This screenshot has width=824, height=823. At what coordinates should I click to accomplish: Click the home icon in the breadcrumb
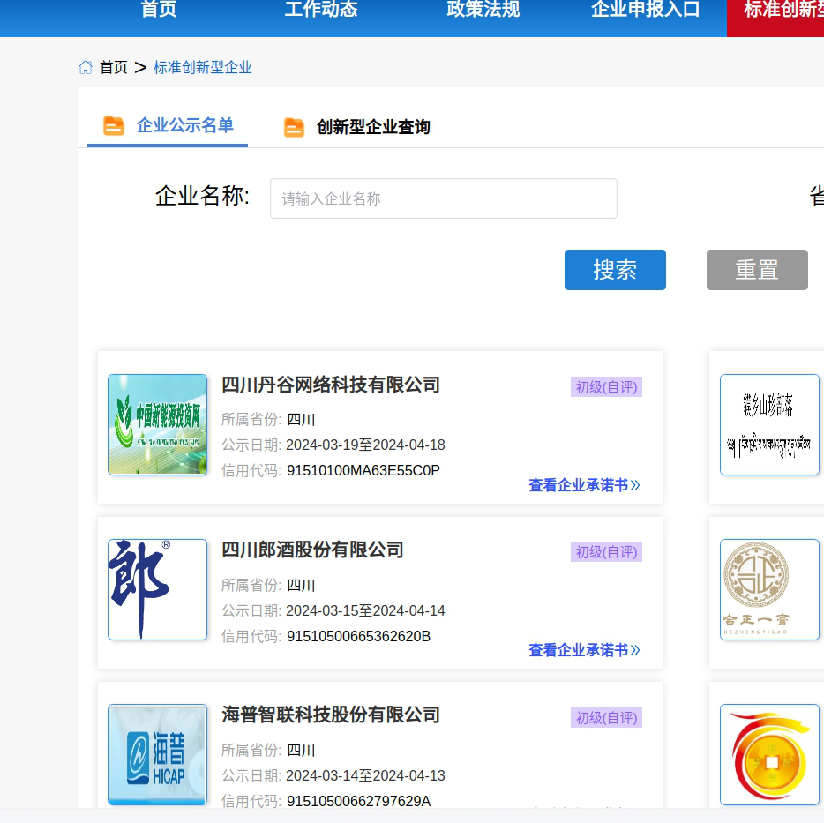click(x=85, y=66)
